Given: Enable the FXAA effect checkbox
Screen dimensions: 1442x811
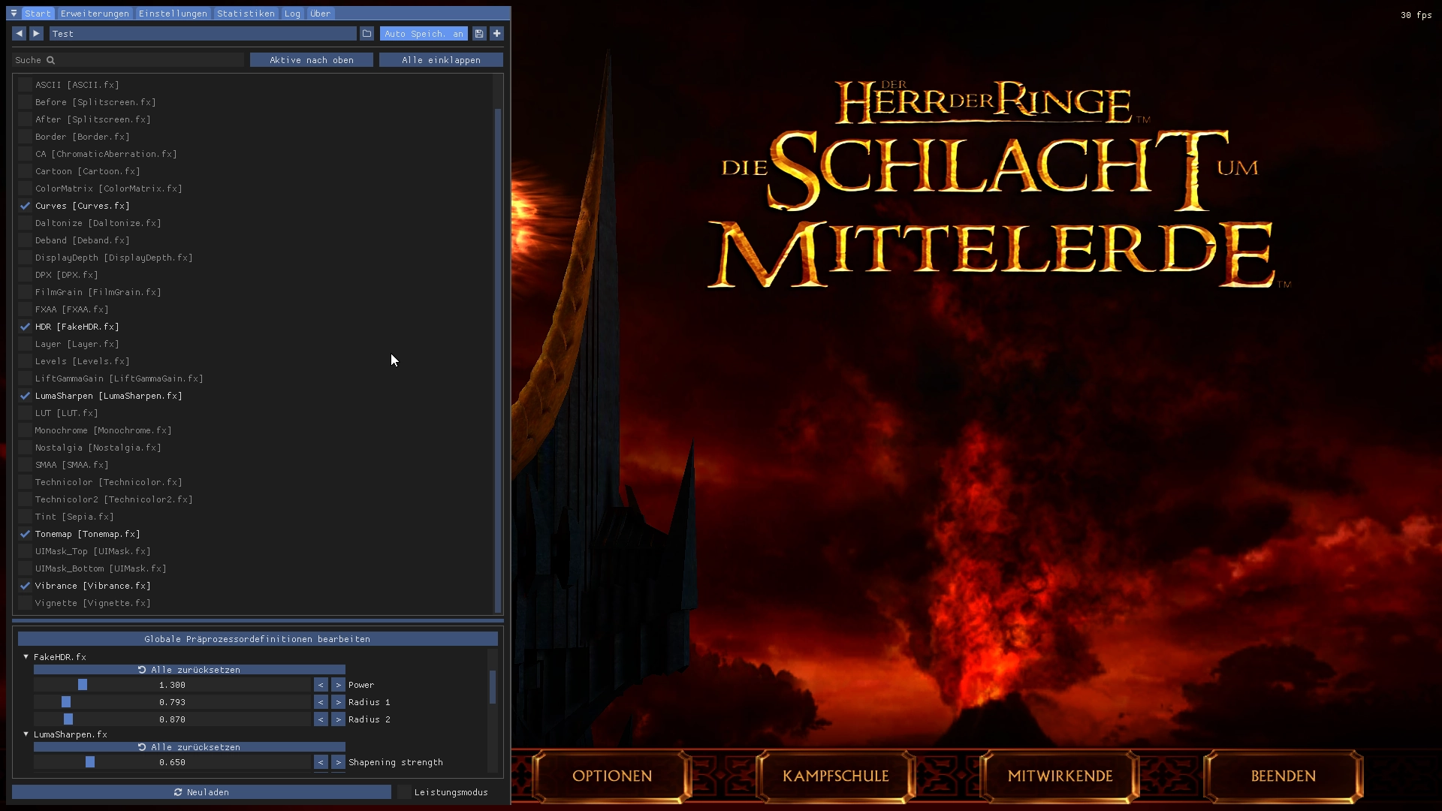Looking at the screenshot, I should [26, 309].
